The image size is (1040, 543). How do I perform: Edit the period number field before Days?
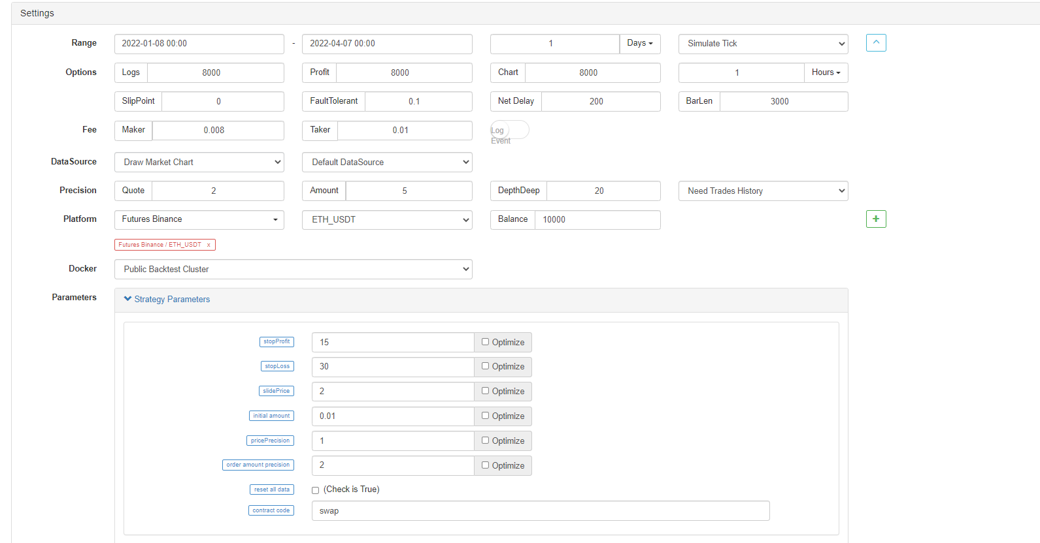[554, 44]
